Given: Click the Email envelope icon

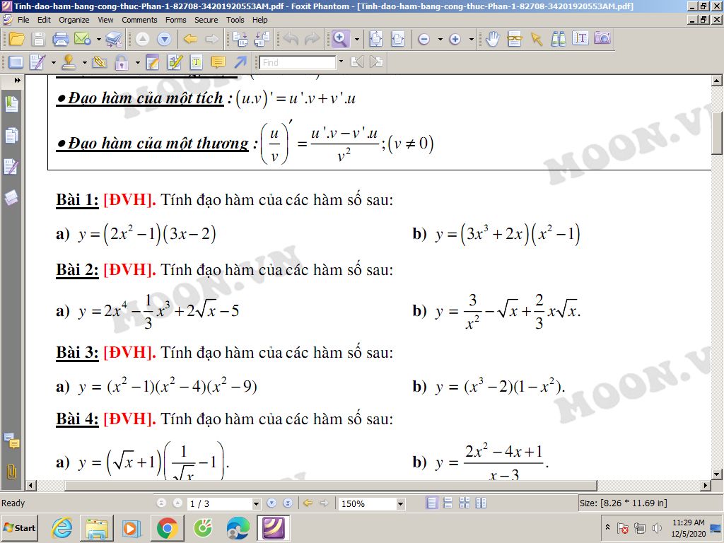Looking at the screenshot, I should [83, 40].
